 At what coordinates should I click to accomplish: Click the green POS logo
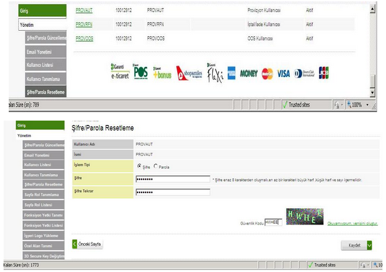coord(140,72)
